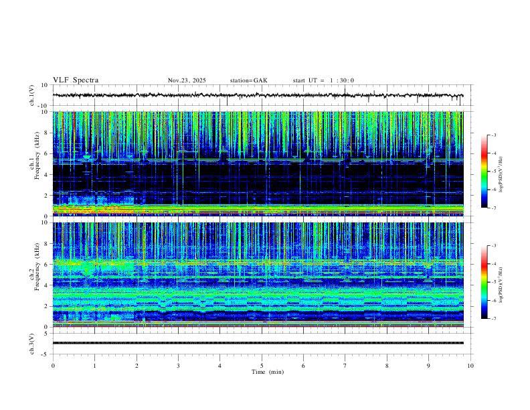Click the time axis tick label "6"

click(303, 366)
